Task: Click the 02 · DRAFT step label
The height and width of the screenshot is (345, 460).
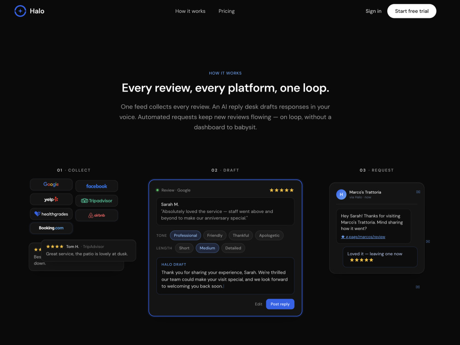Action: (225, 170)
